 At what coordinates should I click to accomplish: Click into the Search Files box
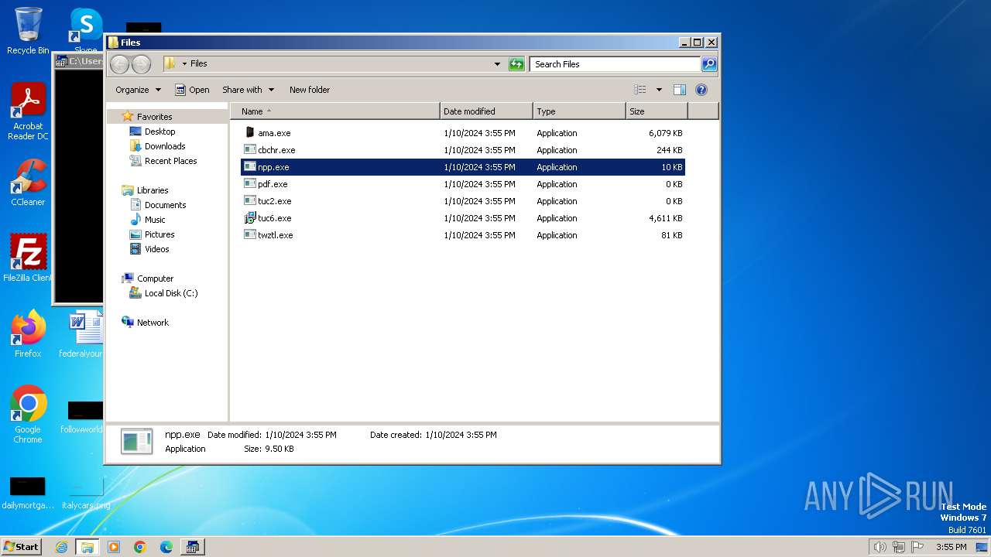(616, 64)
